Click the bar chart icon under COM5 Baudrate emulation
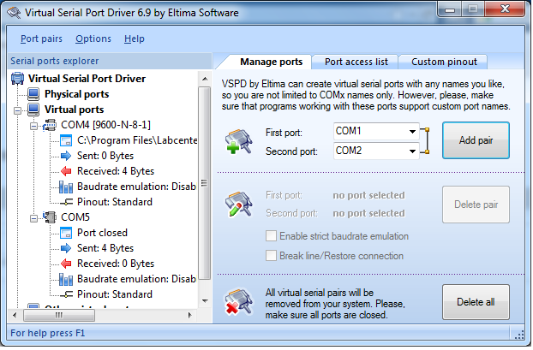Viewport: 533px width, 350px height. click(x=66, y=279)
